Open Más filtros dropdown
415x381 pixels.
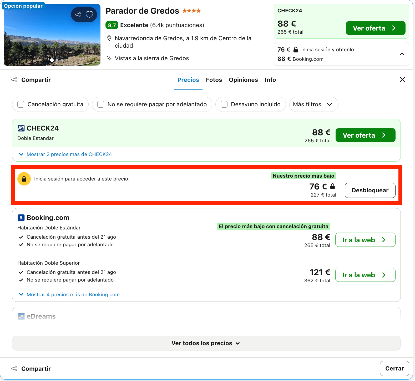tap(313, 104)
